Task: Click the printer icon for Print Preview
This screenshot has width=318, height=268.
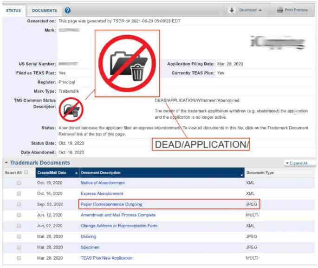Action: coord(280,10)
